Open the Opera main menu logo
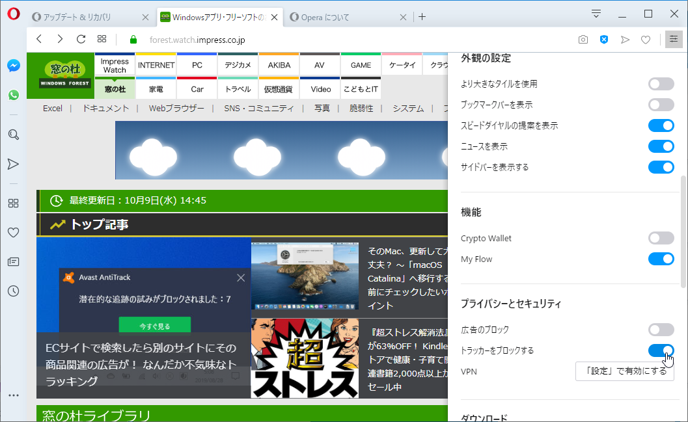The width and height of the screenshot is (688, 422). coord(14,14)
